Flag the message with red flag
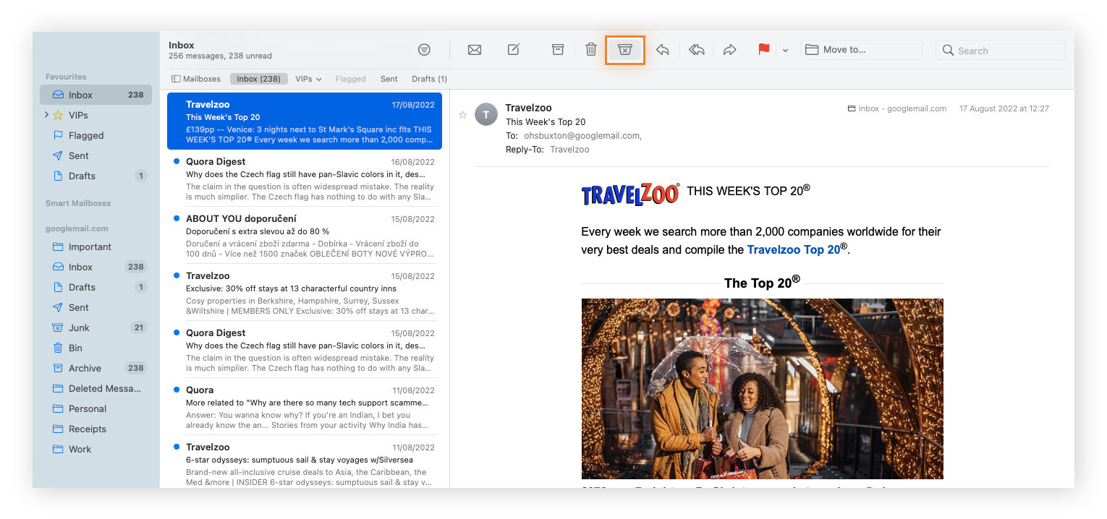This screenshot has height=519, width=1107. [x=763, y=50]
